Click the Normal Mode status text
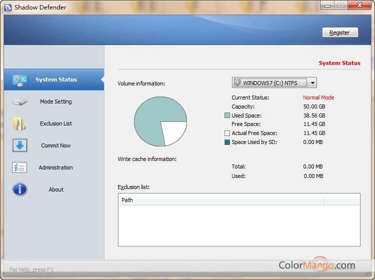This screenshot has height=280, width=375. (318, 97)
